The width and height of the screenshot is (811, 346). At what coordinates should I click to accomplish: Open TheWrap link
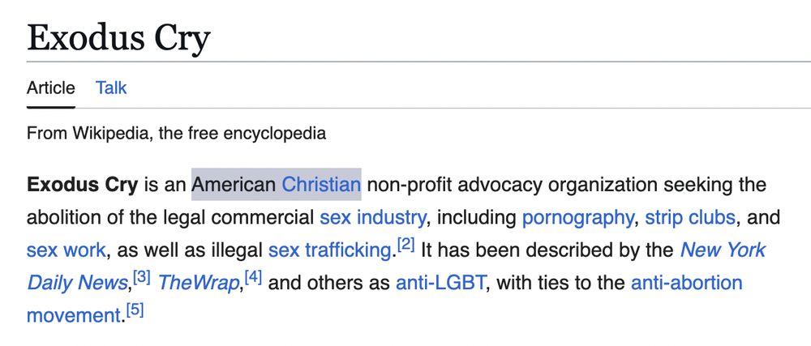pos(198,283)
